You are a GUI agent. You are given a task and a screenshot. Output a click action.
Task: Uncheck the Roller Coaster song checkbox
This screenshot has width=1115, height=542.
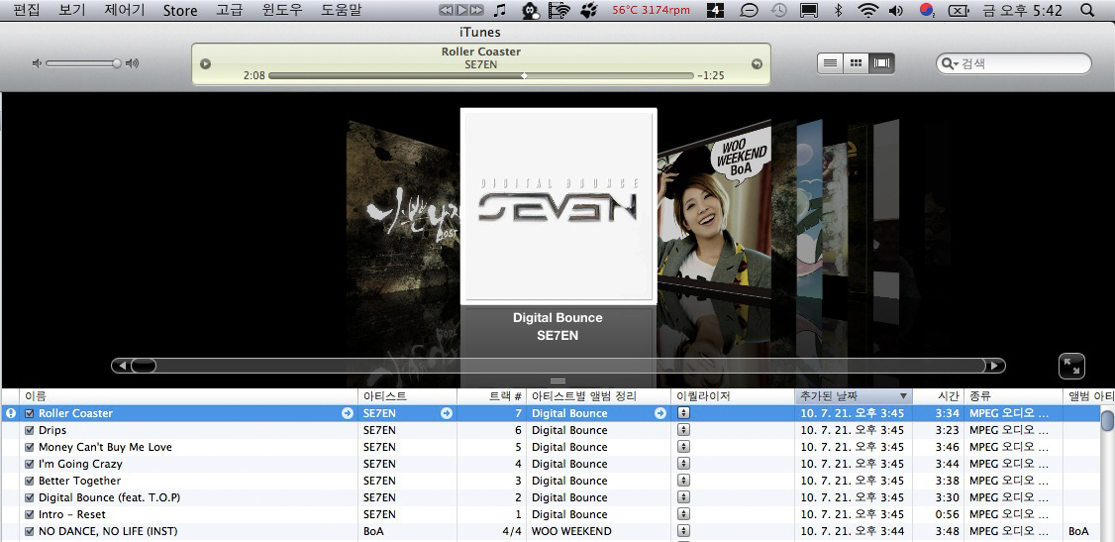(29, 413)
